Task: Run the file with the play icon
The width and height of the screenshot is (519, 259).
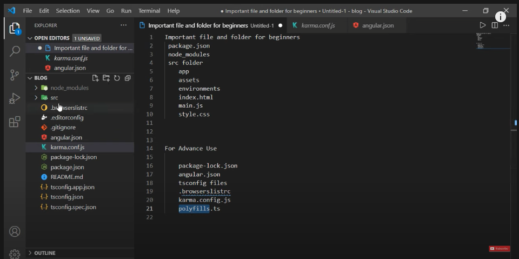Action: (x=483, y=25)
